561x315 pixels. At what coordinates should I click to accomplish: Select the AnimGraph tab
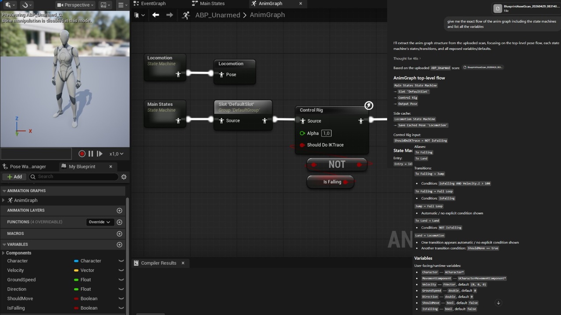point(270,3)
